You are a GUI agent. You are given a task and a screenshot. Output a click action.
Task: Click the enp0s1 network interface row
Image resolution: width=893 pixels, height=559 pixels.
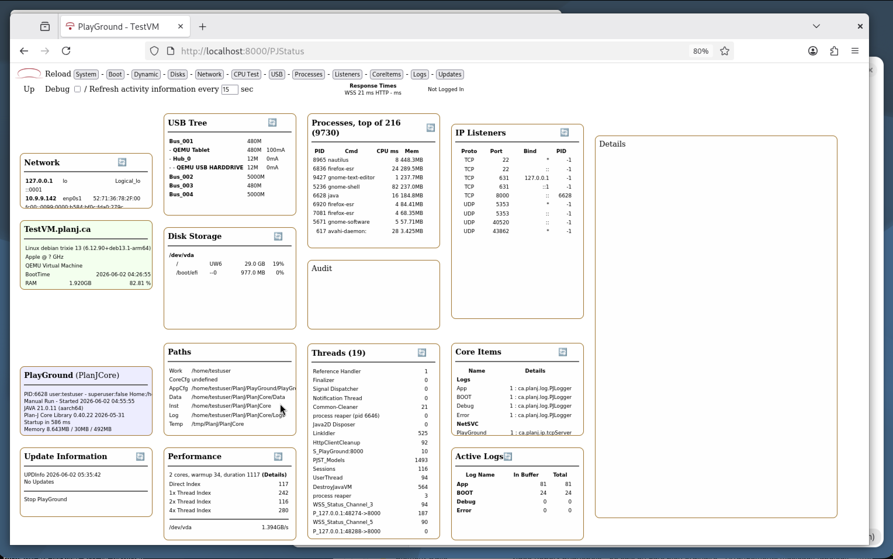83,199
